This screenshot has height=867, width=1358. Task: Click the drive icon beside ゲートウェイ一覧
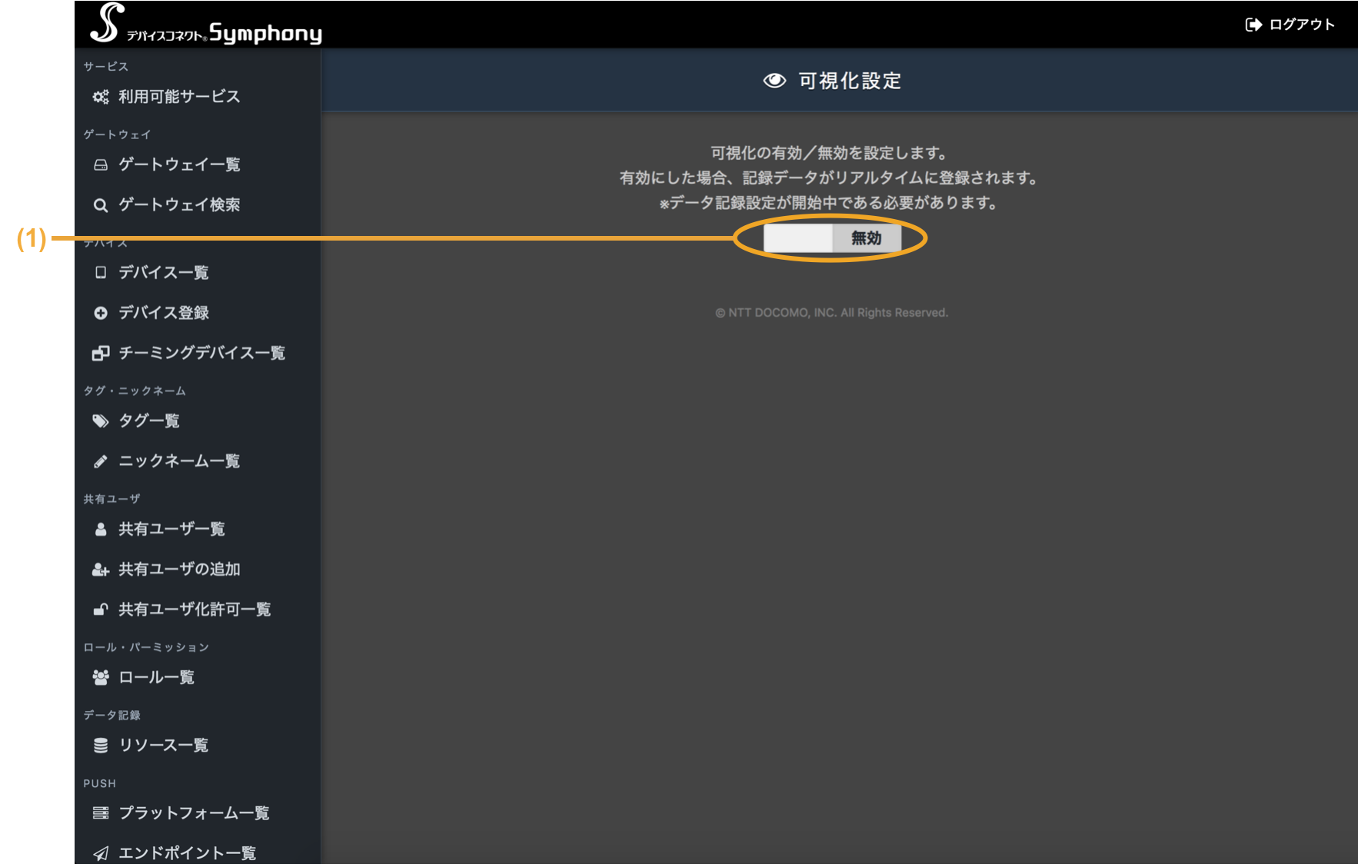(x=101, y=164)
